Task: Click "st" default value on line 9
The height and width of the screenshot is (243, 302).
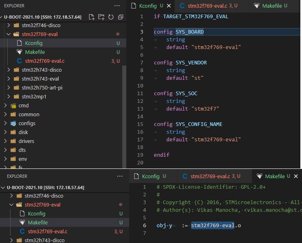Action: (198, 78)
